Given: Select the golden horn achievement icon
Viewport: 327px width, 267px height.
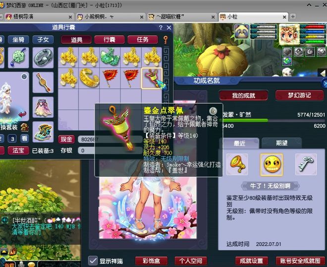Looking at the screenshot, I should tap(237, 164).
